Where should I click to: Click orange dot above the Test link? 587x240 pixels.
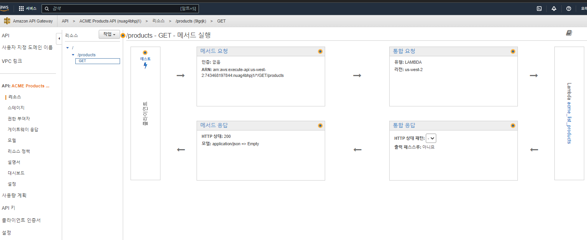[x=145, y=52]
